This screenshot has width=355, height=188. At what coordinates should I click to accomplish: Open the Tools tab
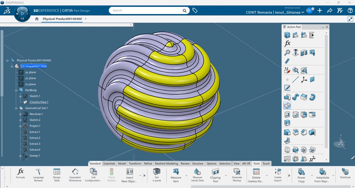257,164
